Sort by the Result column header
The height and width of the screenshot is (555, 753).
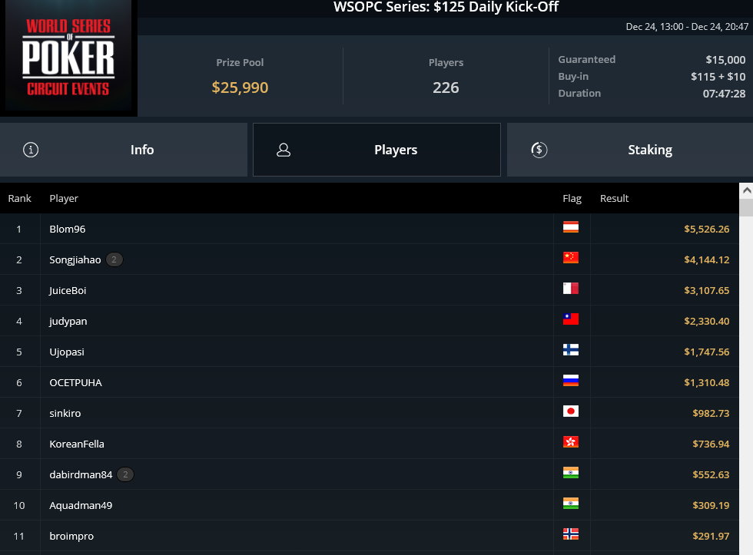pos(614,198)
